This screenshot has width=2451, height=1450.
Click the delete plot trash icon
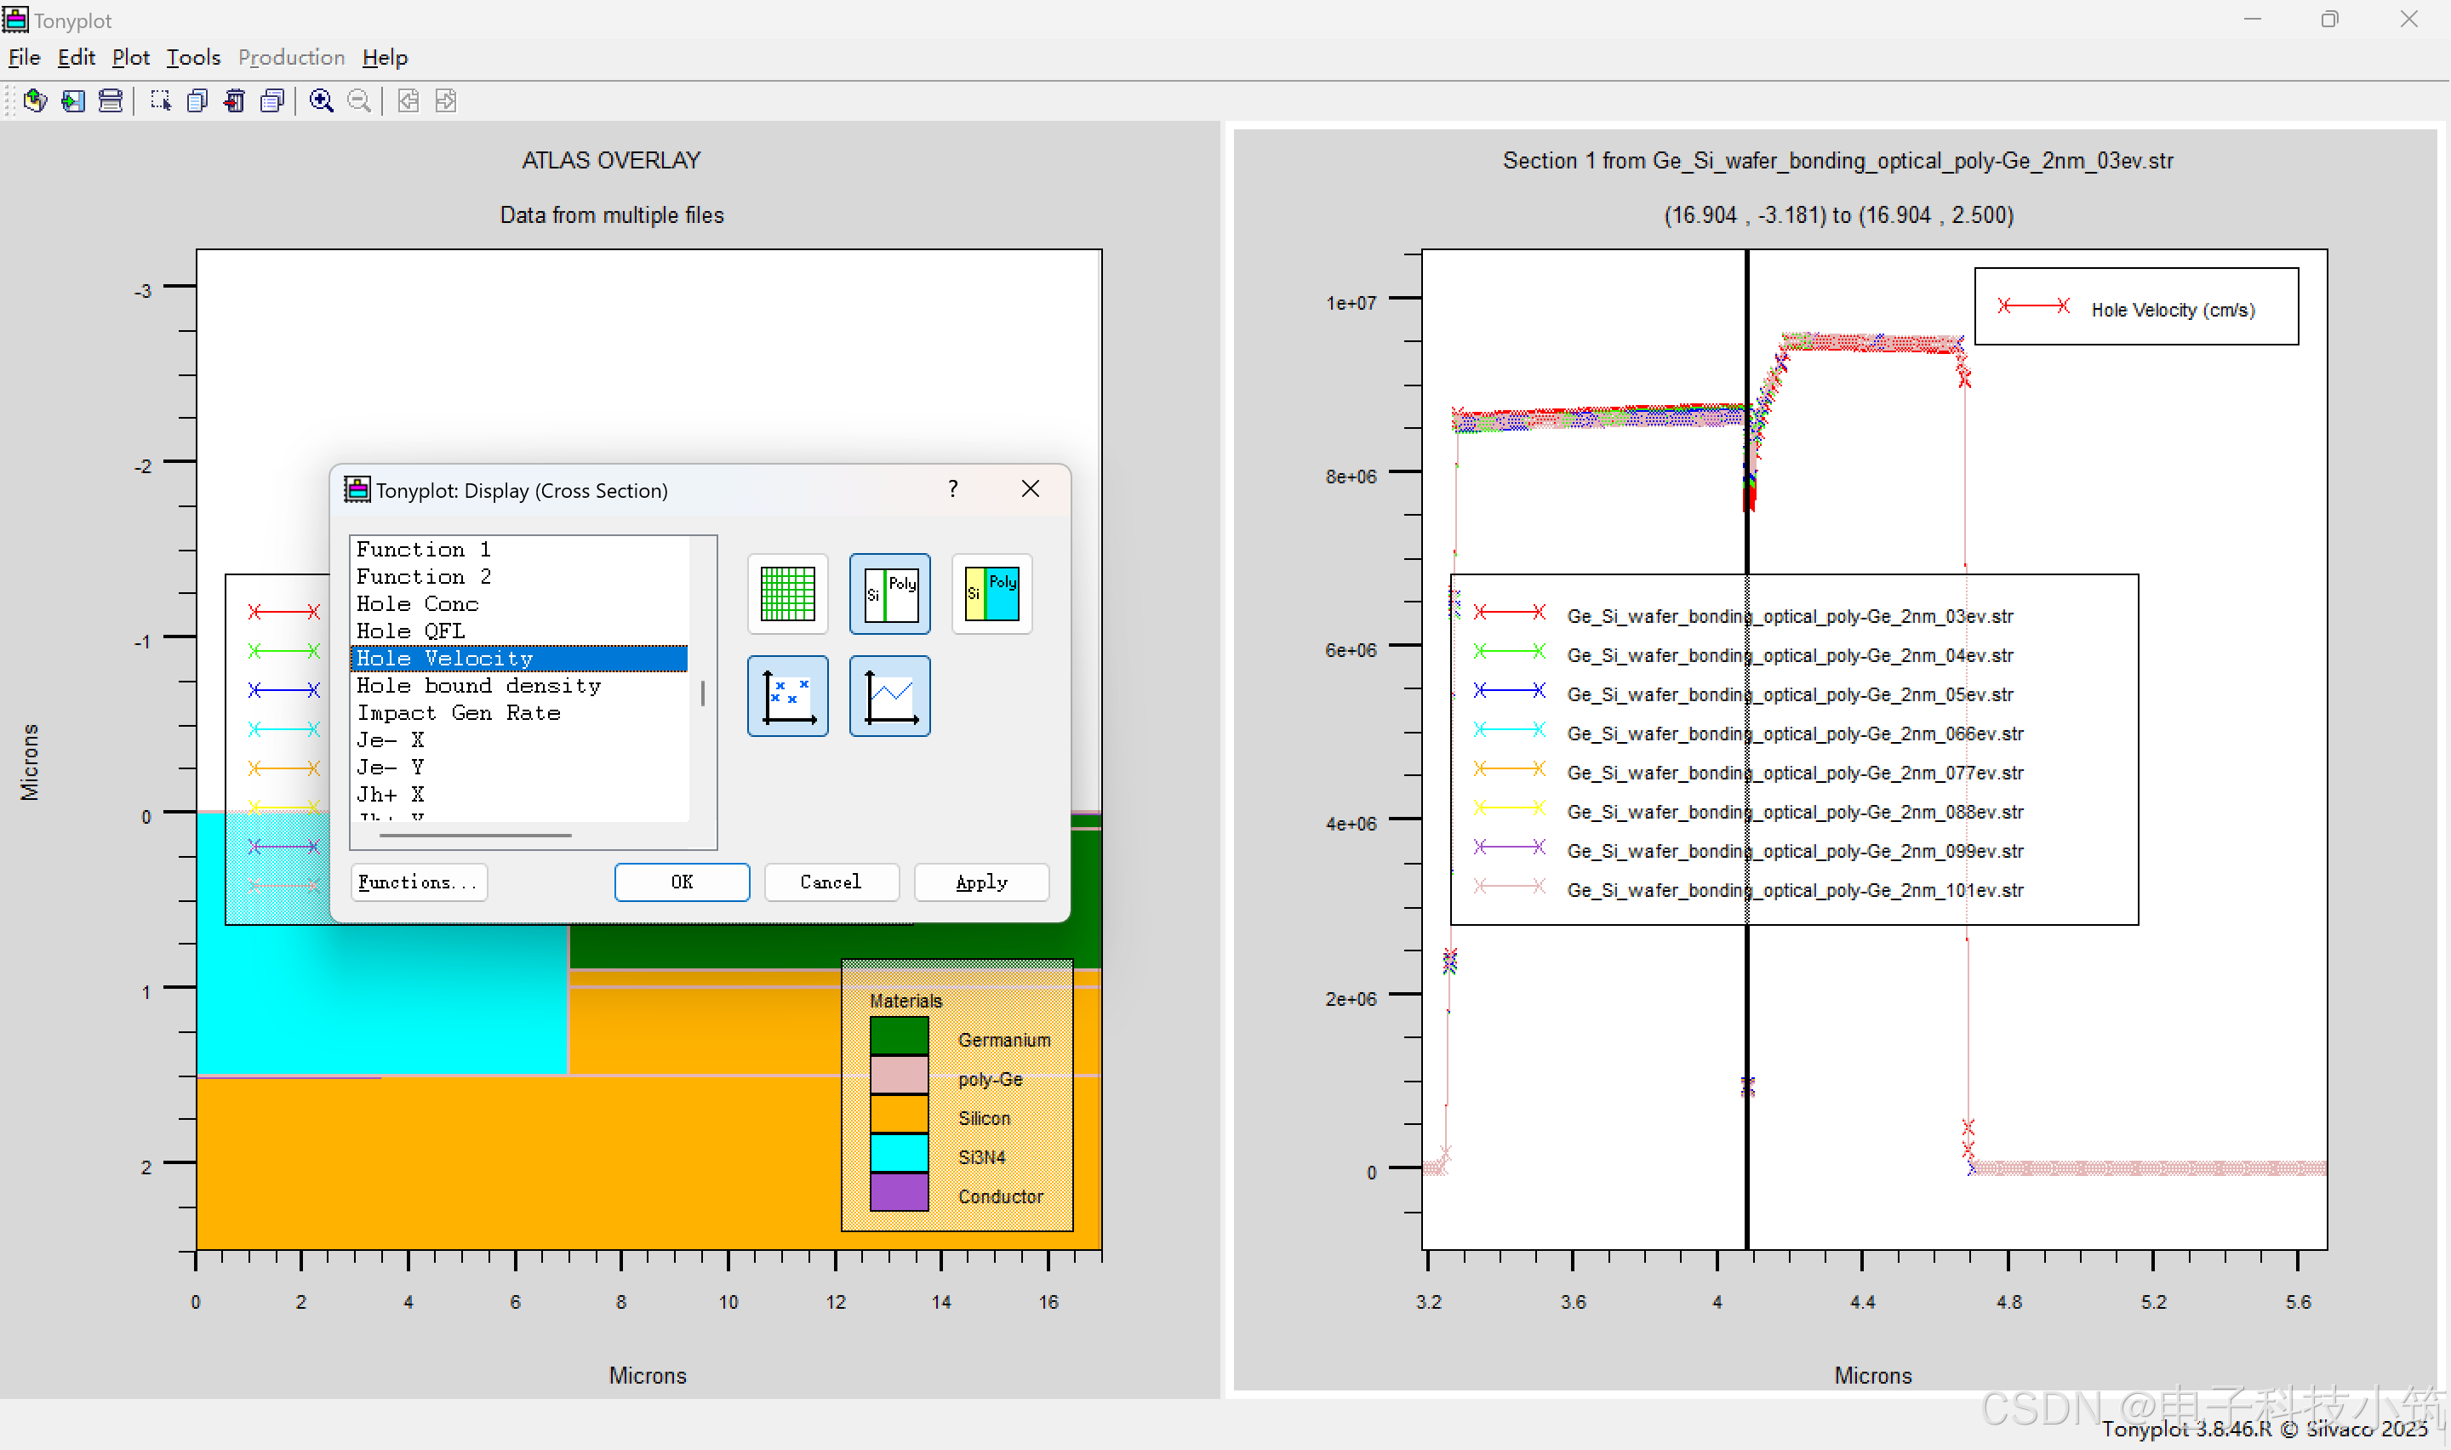pyautogui.click(x=234, y=100)
